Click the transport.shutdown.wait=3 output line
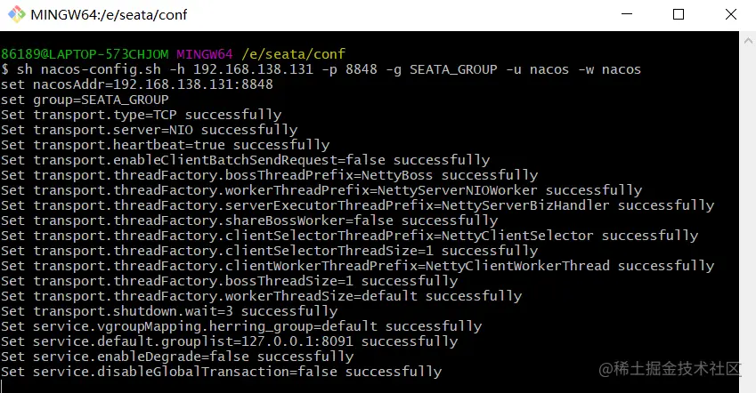The width and height of the screenshot is (756, 393). click(x=169, y=311)
